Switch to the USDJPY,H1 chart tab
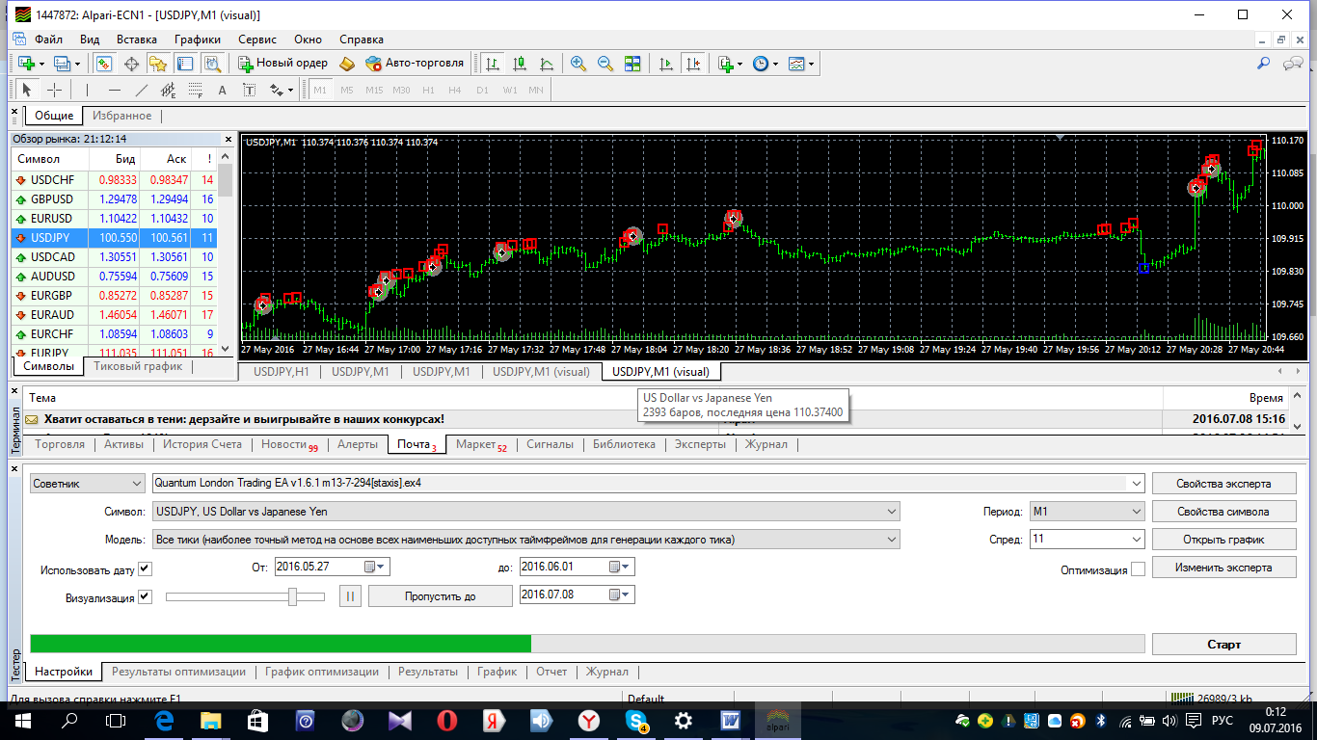1317x740 pixels. pos(281,372)
